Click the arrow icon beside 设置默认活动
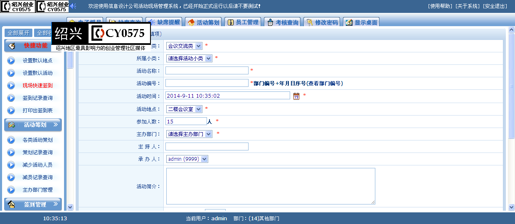The image size is (515, 224). click(11, 73)
